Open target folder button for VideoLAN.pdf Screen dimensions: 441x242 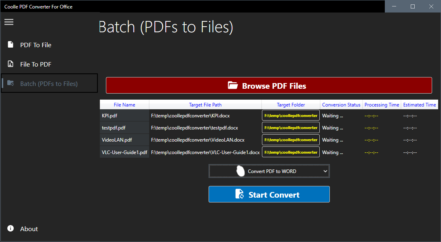(x=291, y=140)
